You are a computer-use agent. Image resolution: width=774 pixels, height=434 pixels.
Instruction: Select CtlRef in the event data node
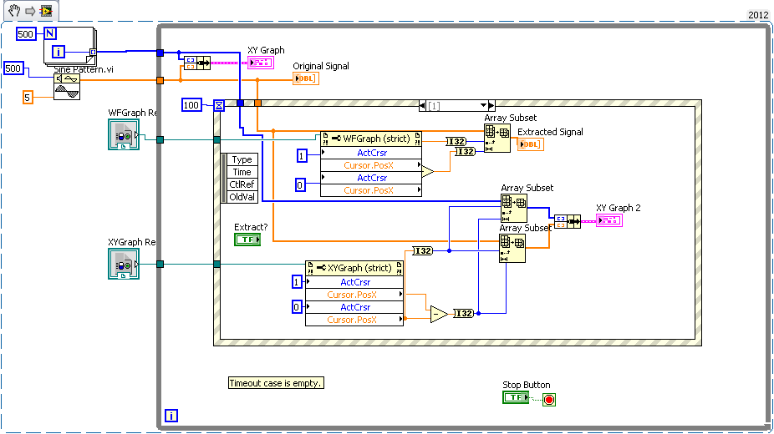click(x=241, y=184)
